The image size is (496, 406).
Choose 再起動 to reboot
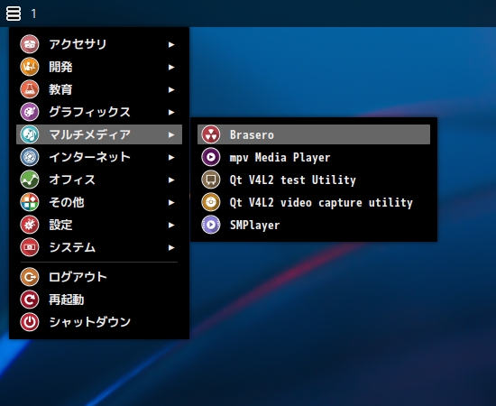pyautogui.click(x=99, y=300)
